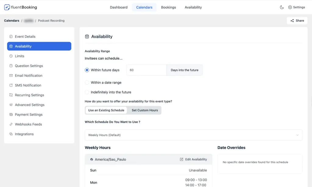The image size is (312, 187).
Task: Click the calendar icon beside Availability heading
Action: coord(87,37)
